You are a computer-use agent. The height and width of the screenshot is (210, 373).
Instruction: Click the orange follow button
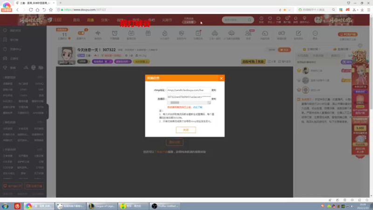[x=284, y=50]
